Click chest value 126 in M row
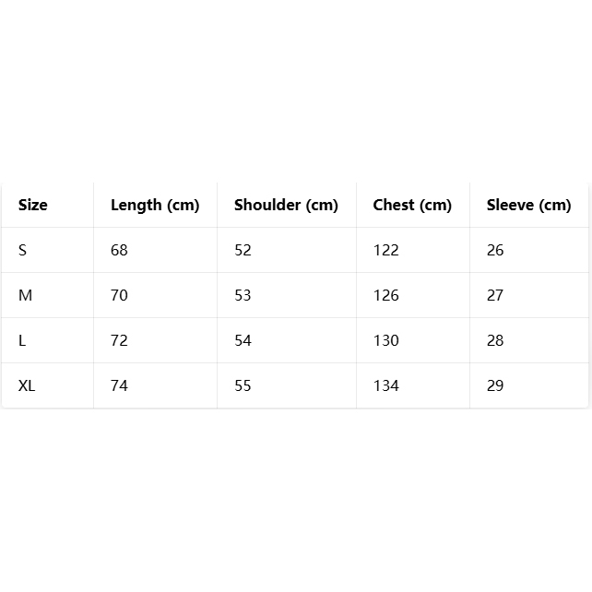 click(385, 295)
